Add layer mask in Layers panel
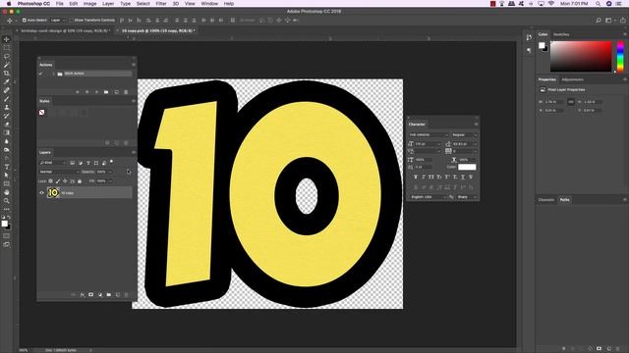The height and width of the screenshot is (353, 629). 91,294
